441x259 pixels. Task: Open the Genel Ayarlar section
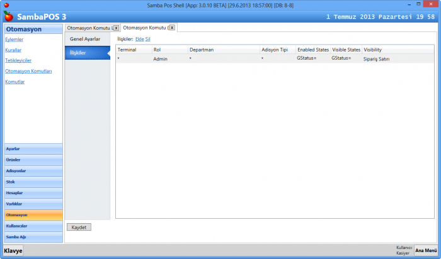pos(85,39)
